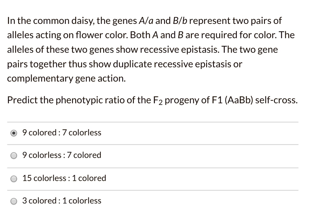Click the currently selected radio option indicator
The height and width of the screenshot is (223, 310).
[13, 133]
